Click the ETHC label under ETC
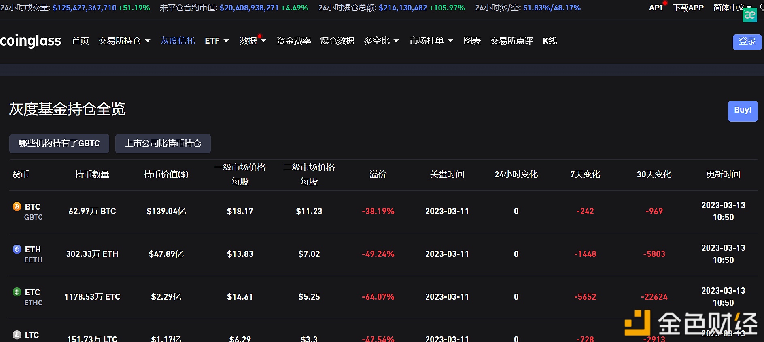 pos(33,303)
